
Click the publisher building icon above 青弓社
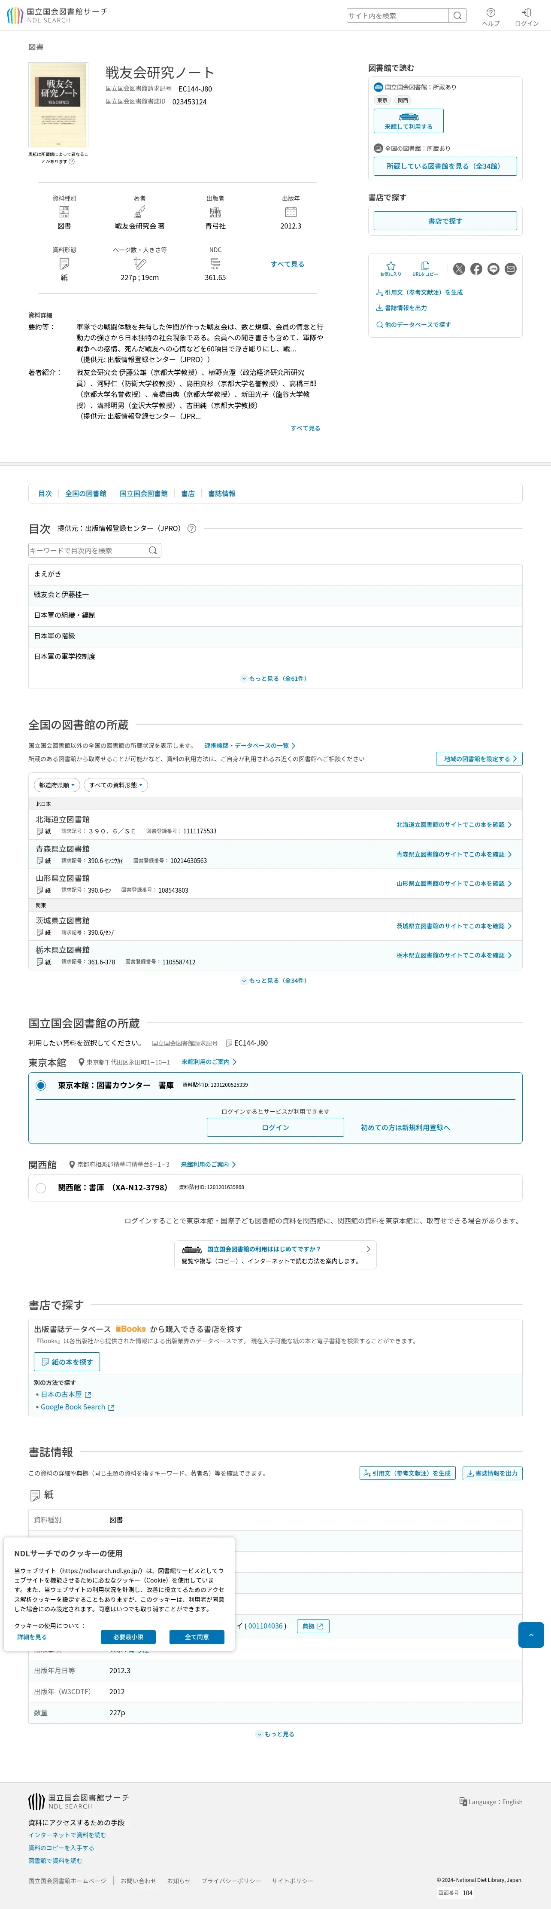(x=215, y=212)
